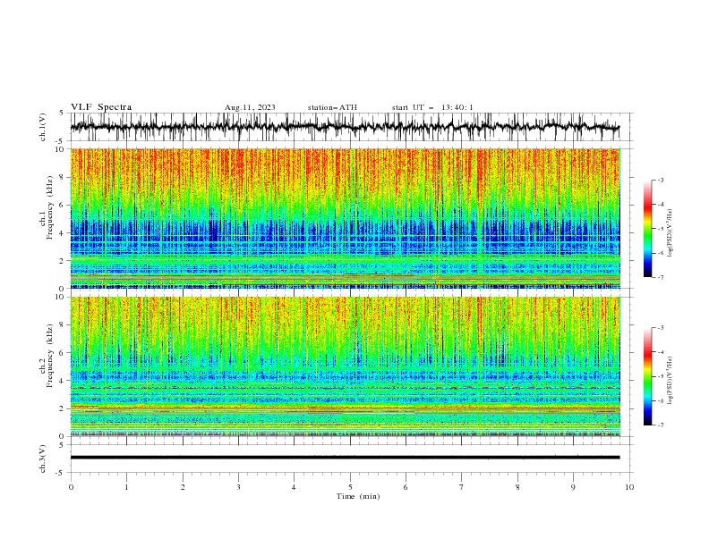Click the ch.2 PSD color bar

pyautogui.click(x=648, y=376)
